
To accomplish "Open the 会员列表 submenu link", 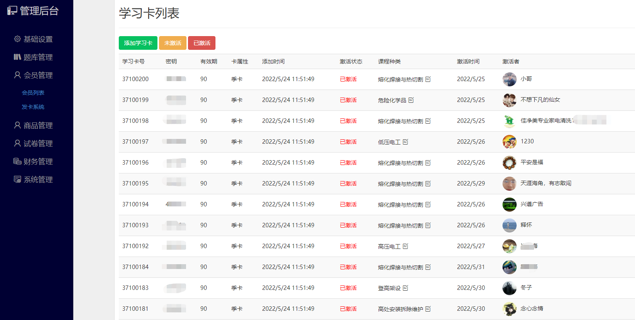I will coord(33,93).
